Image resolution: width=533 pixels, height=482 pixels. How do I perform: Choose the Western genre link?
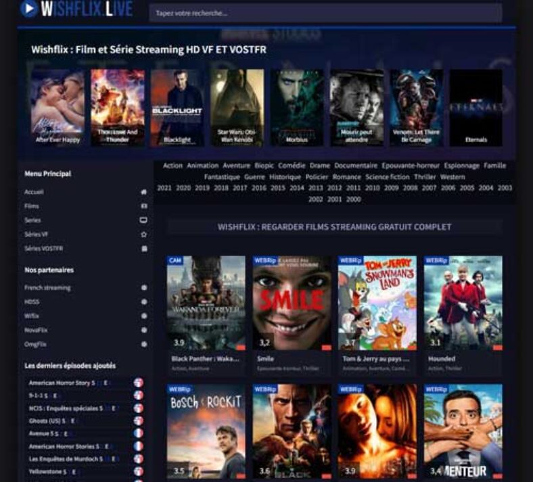pos(453,177)
